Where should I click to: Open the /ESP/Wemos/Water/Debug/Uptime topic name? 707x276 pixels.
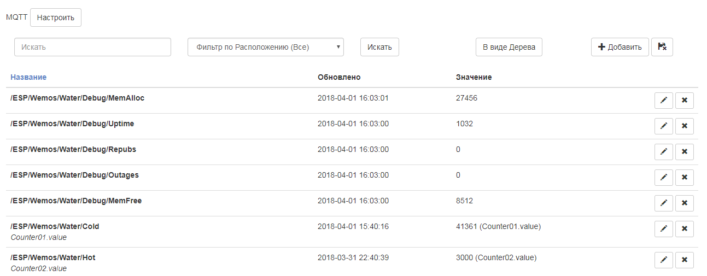tap(72, 124)
